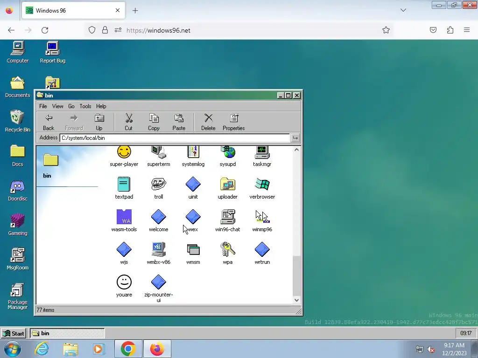
Task: Open the list all tabs dropdown
Action: pyautogui.click(x=403, y=10)
